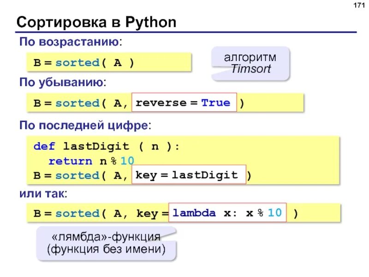The height and width of the screenshot is (277, 369).
Task: Select the heading 'По последней цифре:'
Action: (x=85, y=125)
